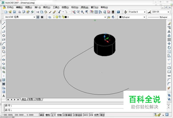The image size is (173, 118).
Task: Select the Multiline Text A tool
Action: click(4, 96)
